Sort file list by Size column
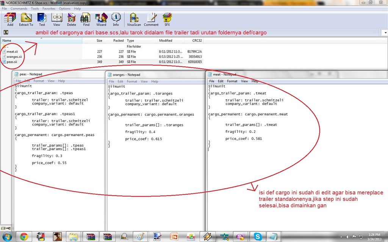Image resolution: width=388 pixels, height=242 pixels. coord(99,40)
